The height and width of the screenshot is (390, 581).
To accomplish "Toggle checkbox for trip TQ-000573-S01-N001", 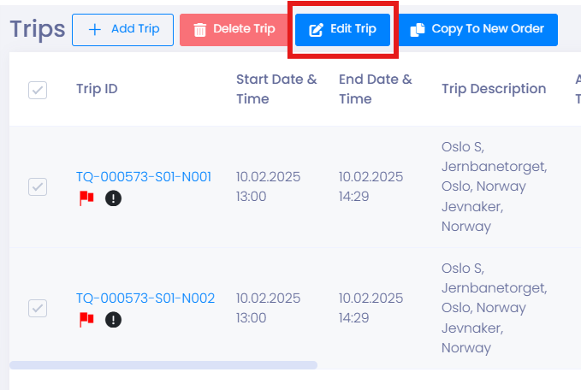I will [38, 186].
